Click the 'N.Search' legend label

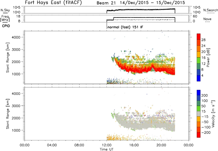pos(210,10)
